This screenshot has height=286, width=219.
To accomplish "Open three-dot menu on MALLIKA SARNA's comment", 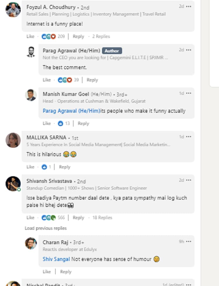I will [189, 137].
